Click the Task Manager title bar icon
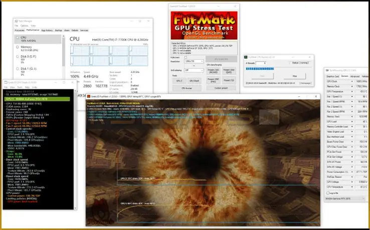Image resolution: width=370 pixels, height=230 pixels. click(16, 21)
